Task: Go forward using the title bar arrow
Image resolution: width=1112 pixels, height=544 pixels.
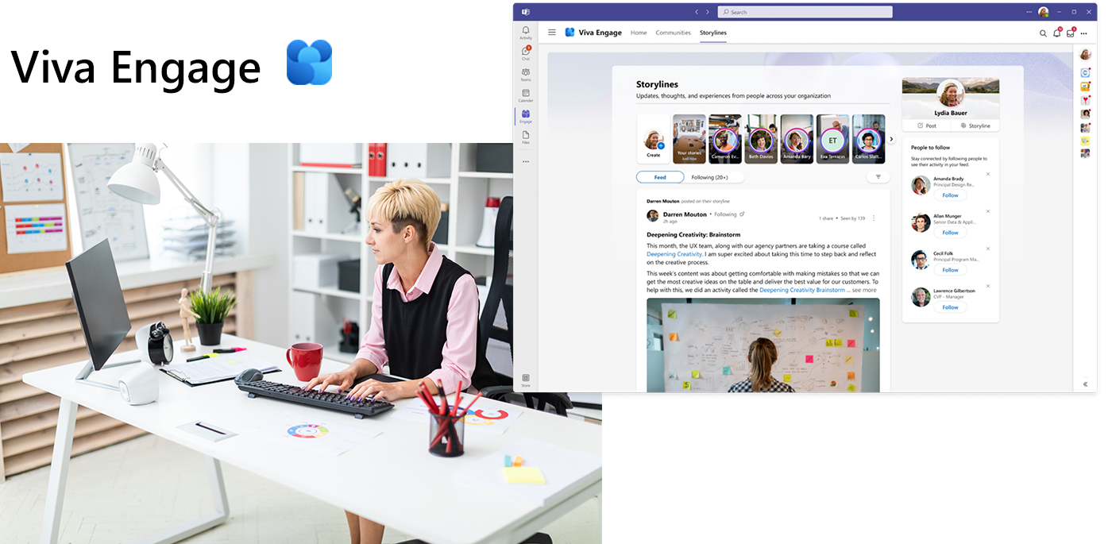Action: [x=709, y=12]
